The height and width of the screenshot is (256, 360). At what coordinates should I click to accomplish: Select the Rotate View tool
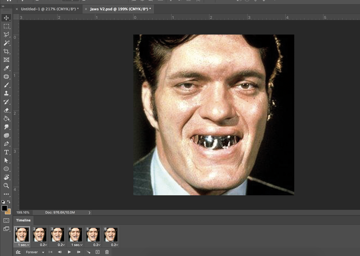point(6,177)
